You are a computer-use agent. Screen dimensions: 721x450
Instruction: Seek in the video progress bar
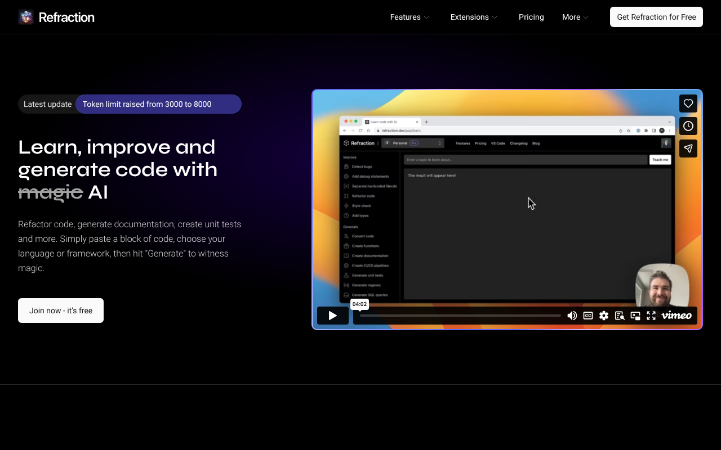coord(460,316)
